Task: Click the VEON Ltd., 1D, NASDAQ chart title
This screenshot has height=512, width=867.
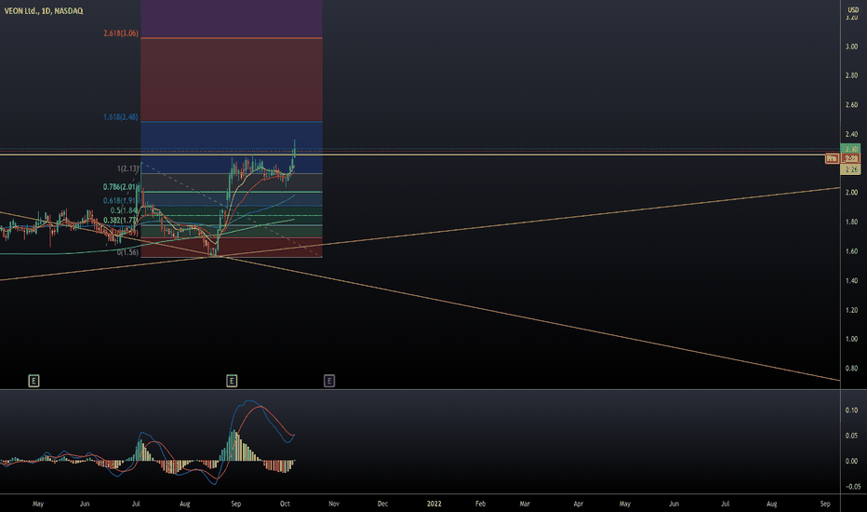Action: pos(44,10)
